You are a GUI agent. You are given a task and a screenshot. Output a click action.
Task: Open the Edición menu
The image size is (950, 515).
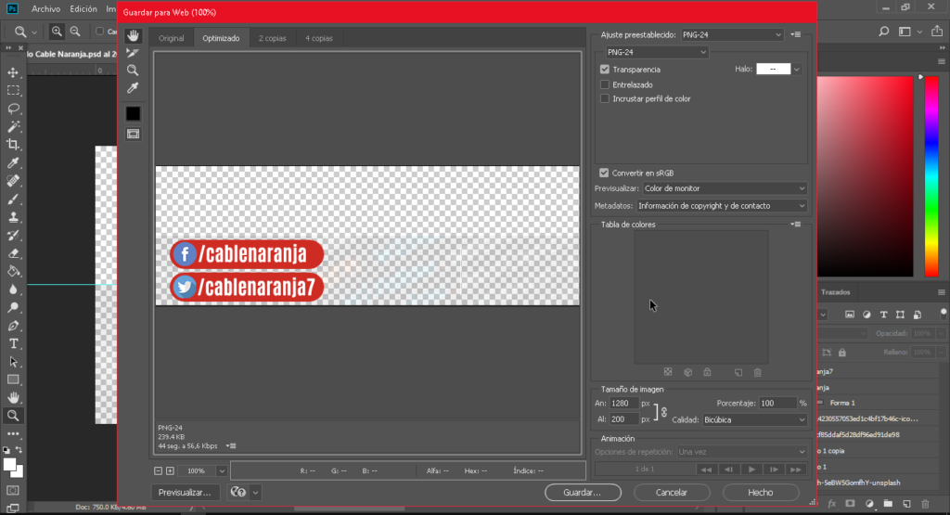pyautogui.click(x=83, y=9)
